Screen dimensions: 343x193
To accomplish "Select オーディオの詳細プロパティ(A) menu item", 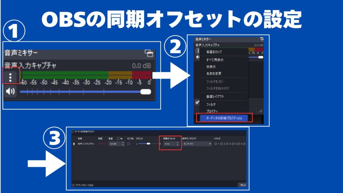I will point(222,118).
